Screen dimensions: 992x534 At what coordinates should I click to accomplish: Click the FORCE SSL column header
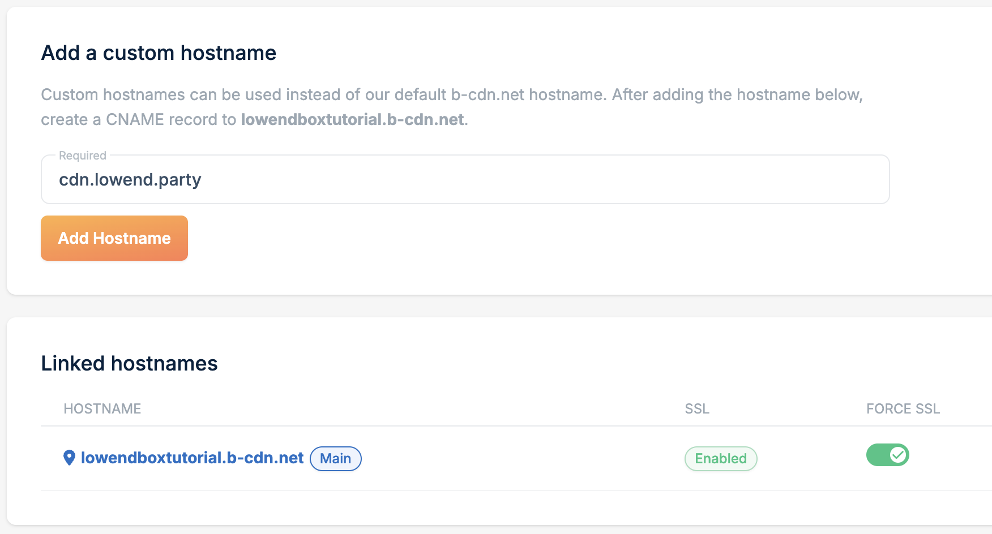pos(903,408)
